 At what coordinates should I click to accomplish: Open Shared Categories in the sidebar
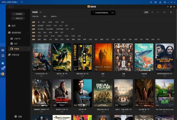[14, 55]
